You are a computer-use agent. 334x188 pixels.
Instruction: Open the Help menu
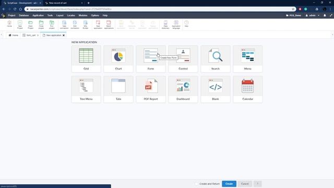[x=105, y=15]
